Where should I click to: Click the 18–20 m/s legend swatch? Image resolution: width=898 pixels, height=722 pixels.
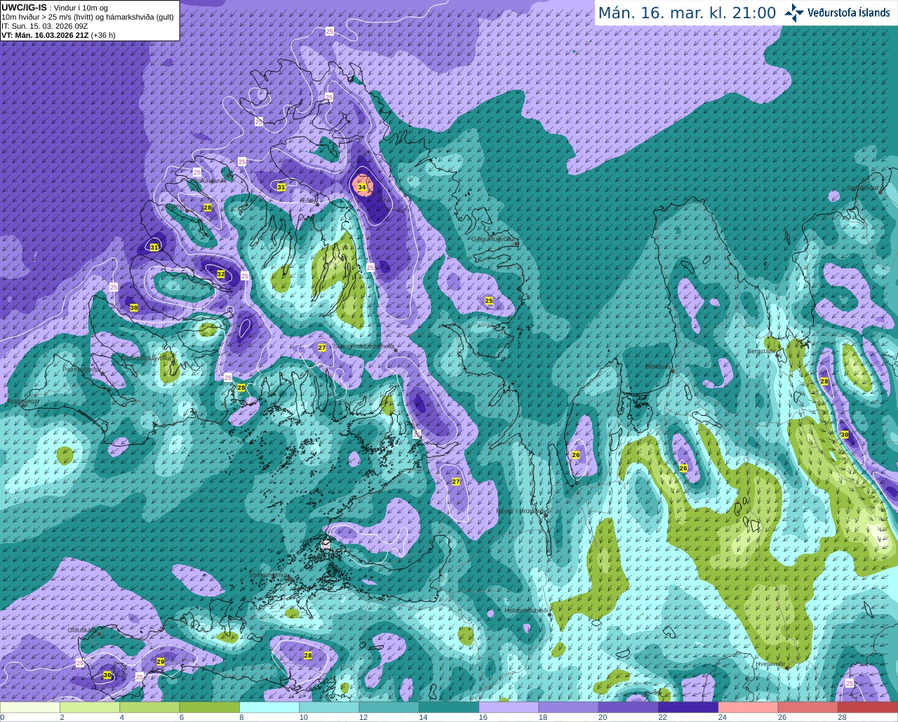click(x=569, y=707)
